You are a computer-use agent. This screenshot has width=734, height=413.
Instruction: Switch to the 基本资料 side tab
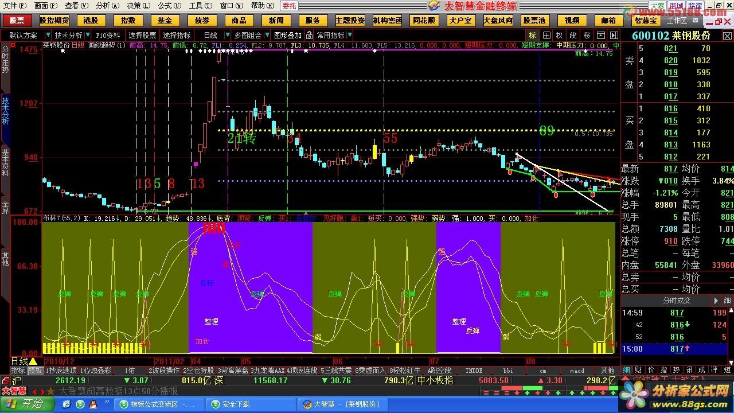(5, 163)
